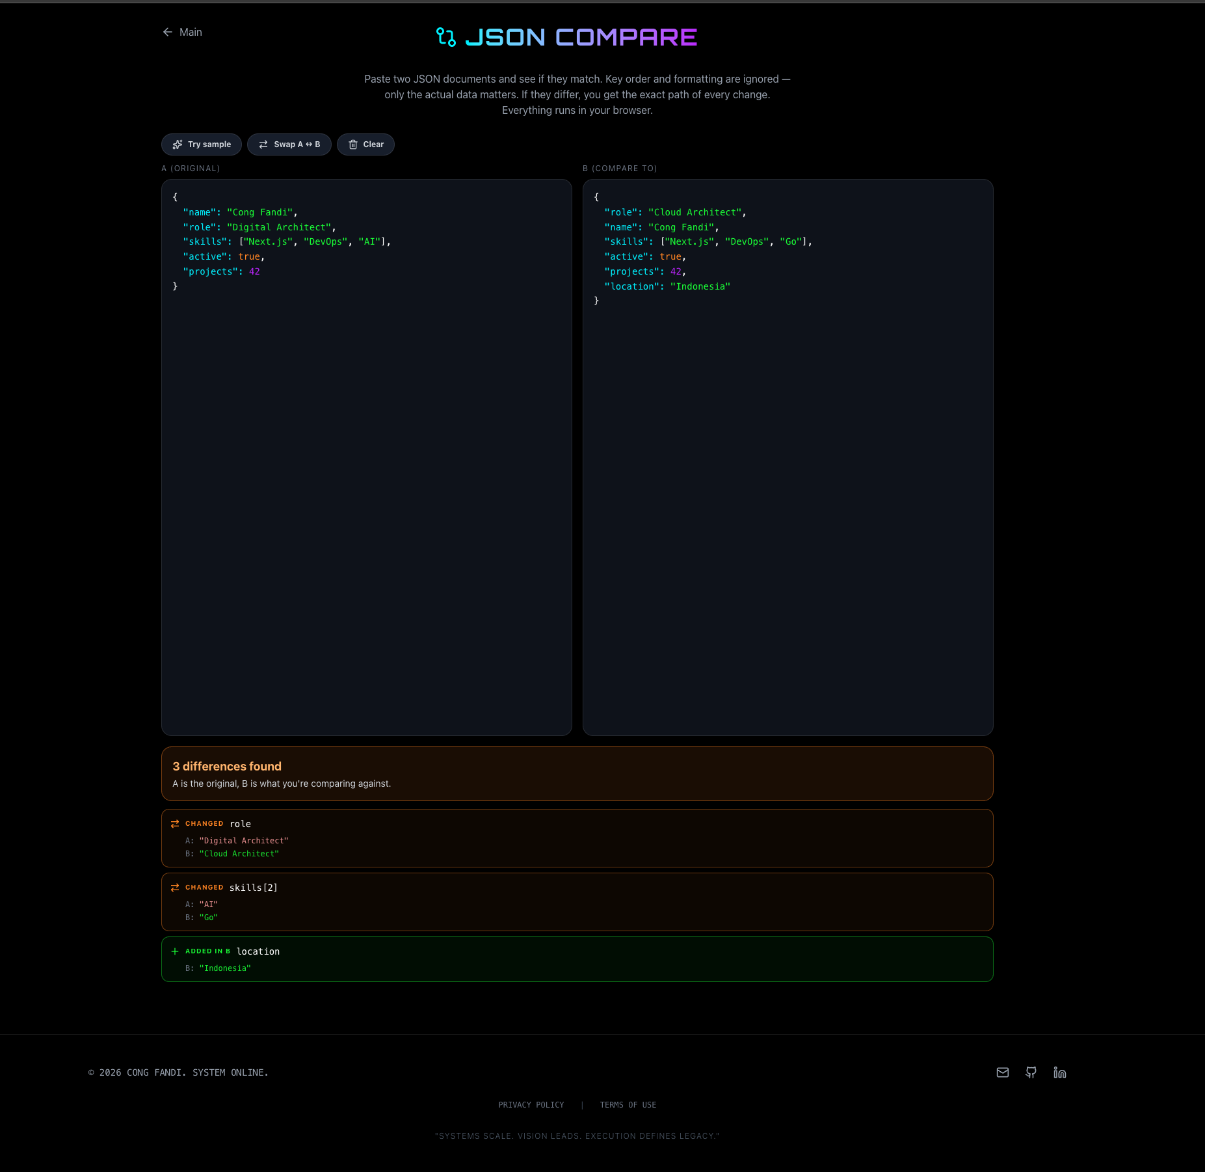Load sample data with Try sample button
The width and height of the screenshot is (1205, 1172).
(x=202, y=144)
